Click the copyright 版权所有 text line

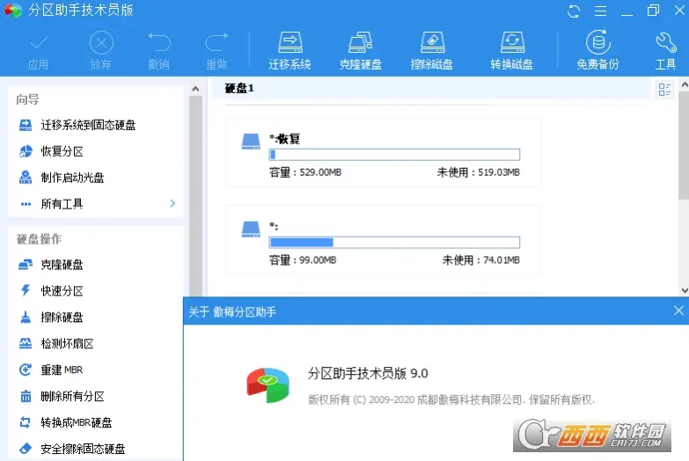451,399
